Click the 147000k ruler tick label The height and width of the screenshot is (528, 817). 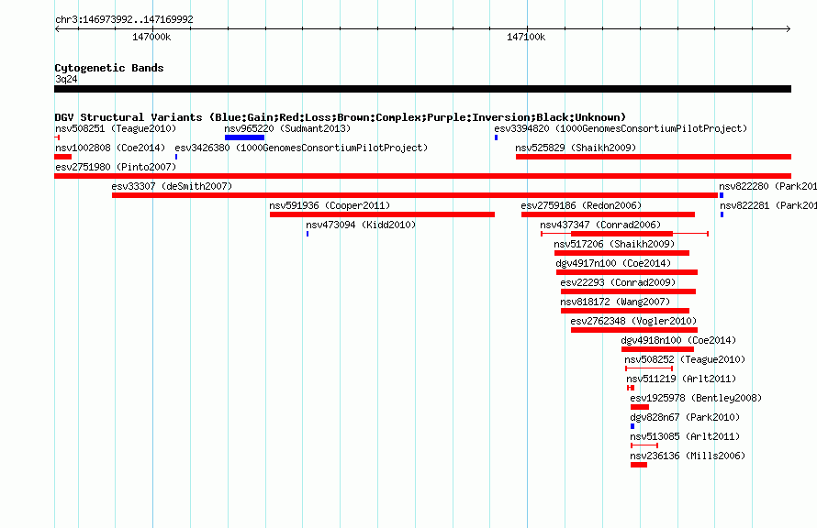click(x=151, y=37)
